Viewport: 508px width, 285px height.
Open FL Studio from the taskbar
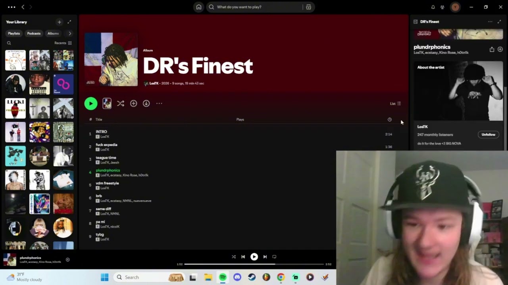tap(266, 277)
